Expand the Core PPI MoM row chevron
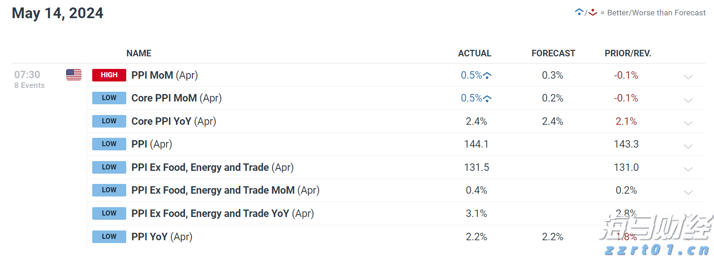The height and width of the screenshot is (257, 714). 688,100
